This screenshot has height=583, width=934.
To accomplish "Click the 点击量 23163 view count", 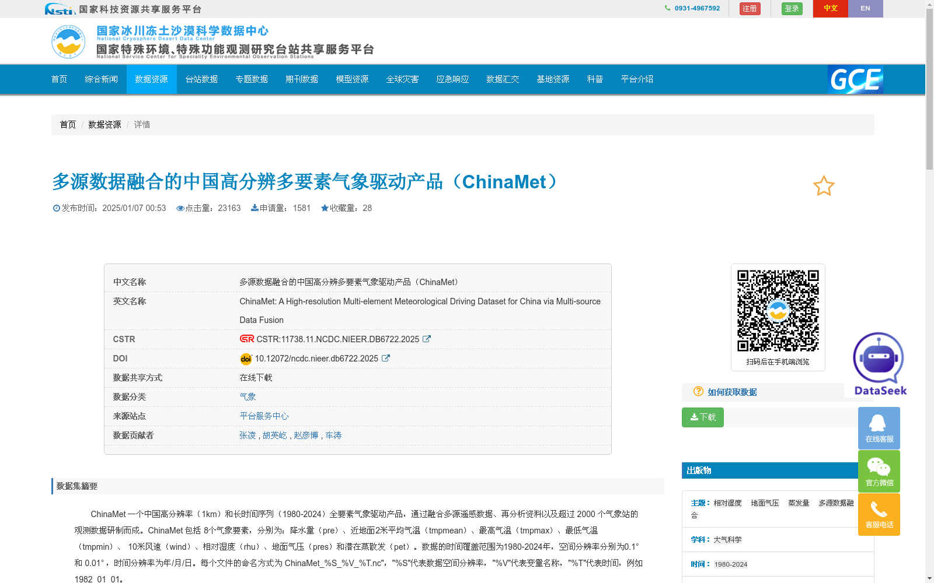I will pyautogui.click(x=208, y=208).
